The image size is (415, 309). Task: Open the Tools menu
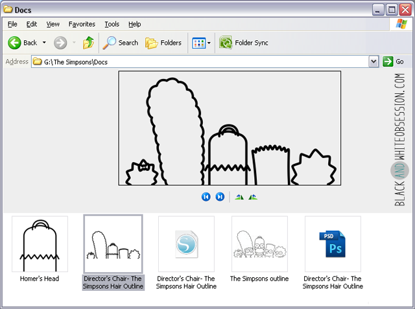click(x=112, y=24)
